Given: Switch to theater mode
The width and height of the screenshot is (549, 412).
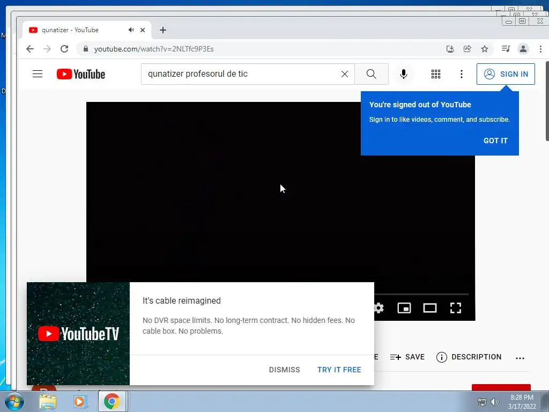Looking at the screenshot, I should point(430,308).
